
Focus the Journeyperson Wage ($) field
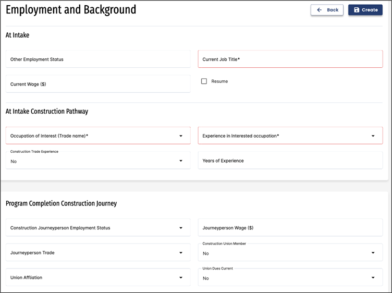[290, 228]
